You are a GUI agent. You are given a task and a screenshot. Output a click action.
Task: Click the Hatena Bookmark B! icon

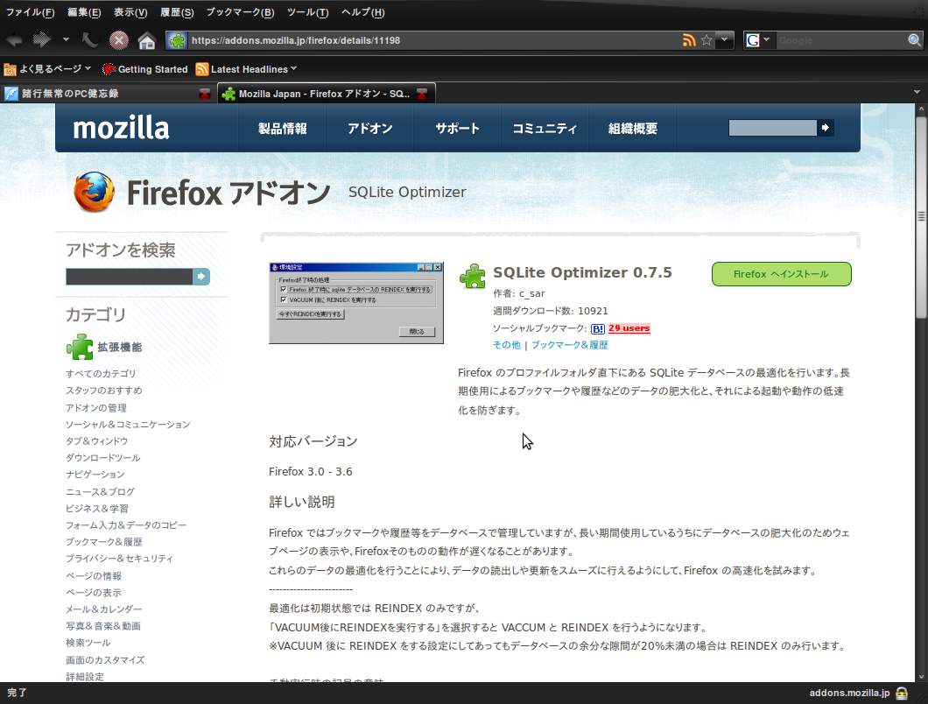[x=598, y=328]
